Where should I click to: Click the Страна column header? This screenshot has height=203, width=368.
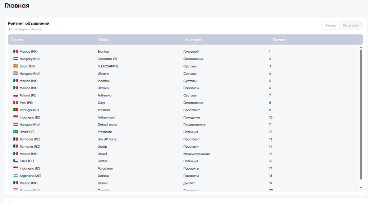pyautogui.click(x=17, y=39)
